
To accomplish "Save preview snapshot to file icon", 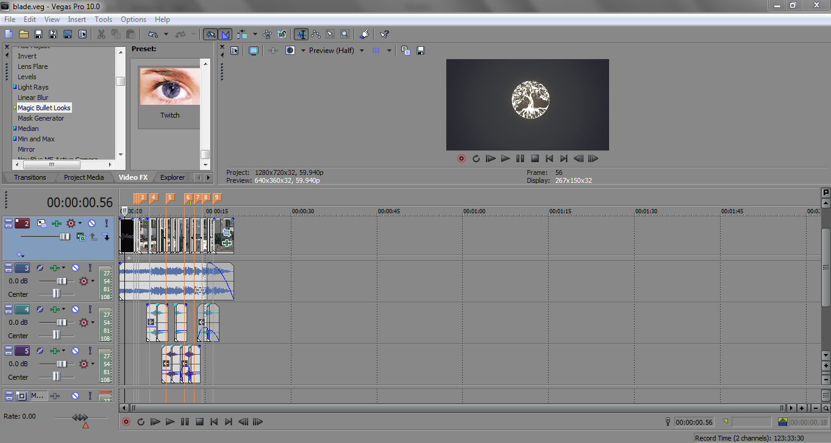I will click(x=420, y=51).
